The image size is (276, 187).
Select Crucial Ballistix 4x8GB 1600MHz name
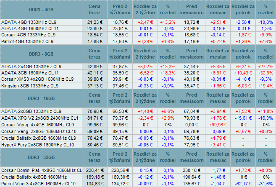pyautogui.click(x=34, y=177)
